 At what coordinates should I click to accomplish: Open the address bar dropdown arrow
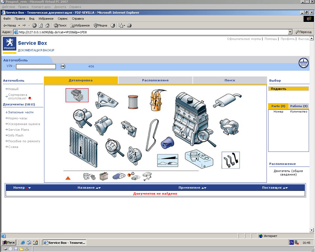pyautogui.click(x=290, y=32)
